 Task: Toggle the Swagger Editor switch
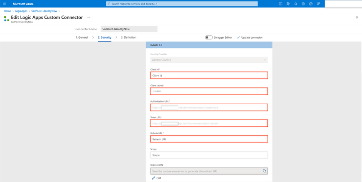click(209, 37)
